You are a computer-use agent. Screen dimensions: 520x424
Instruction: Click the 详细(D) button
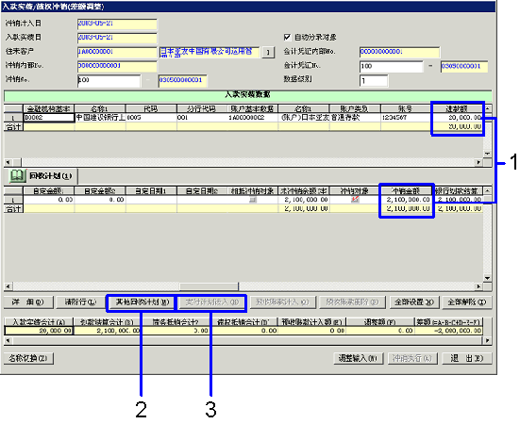[x=28, y=302]
